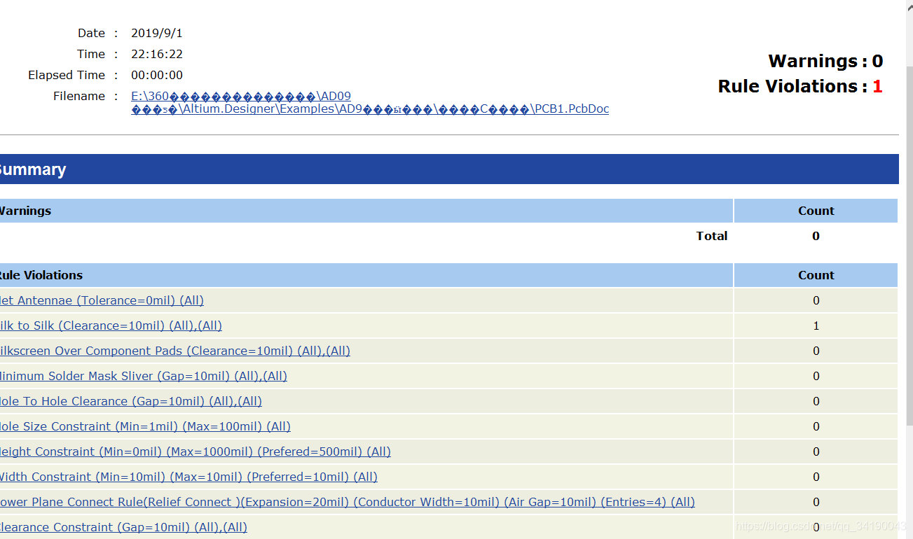
Task: Click the Rule Violations table Count header
Action: [x=816, y=275]
